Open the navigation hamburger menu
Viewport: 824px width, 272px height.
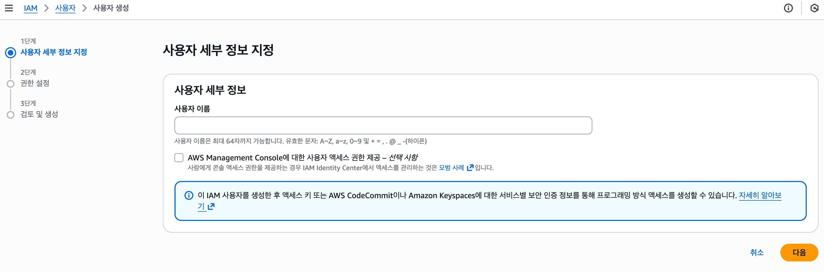click(x=9, y=8)
